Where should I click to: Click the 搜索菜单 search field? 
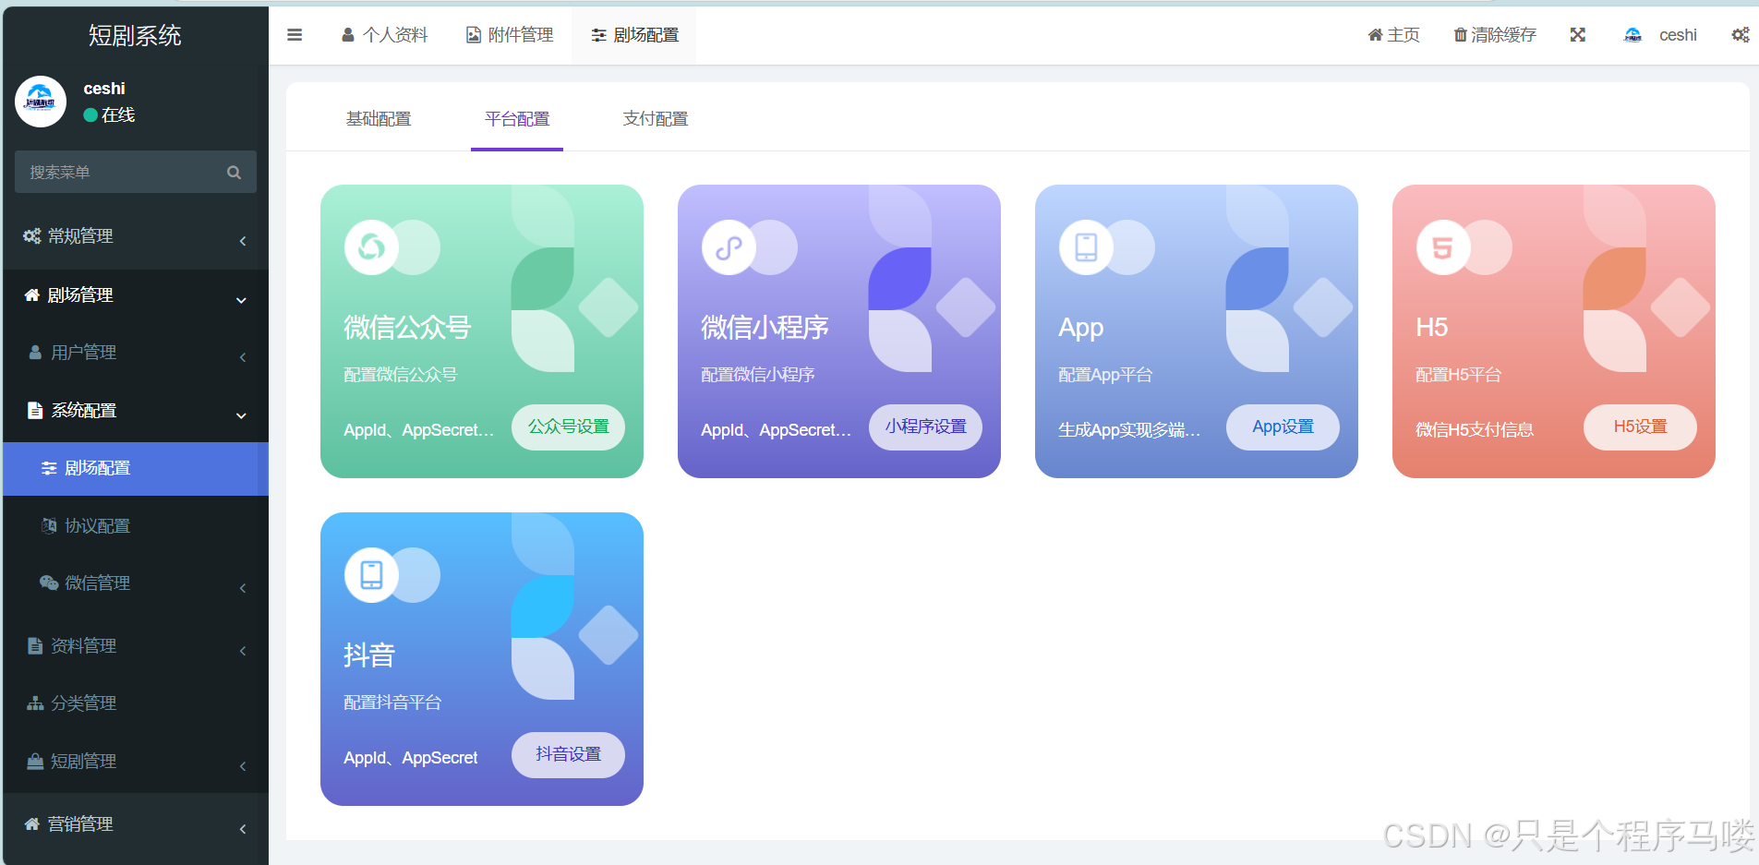[136, 173]
